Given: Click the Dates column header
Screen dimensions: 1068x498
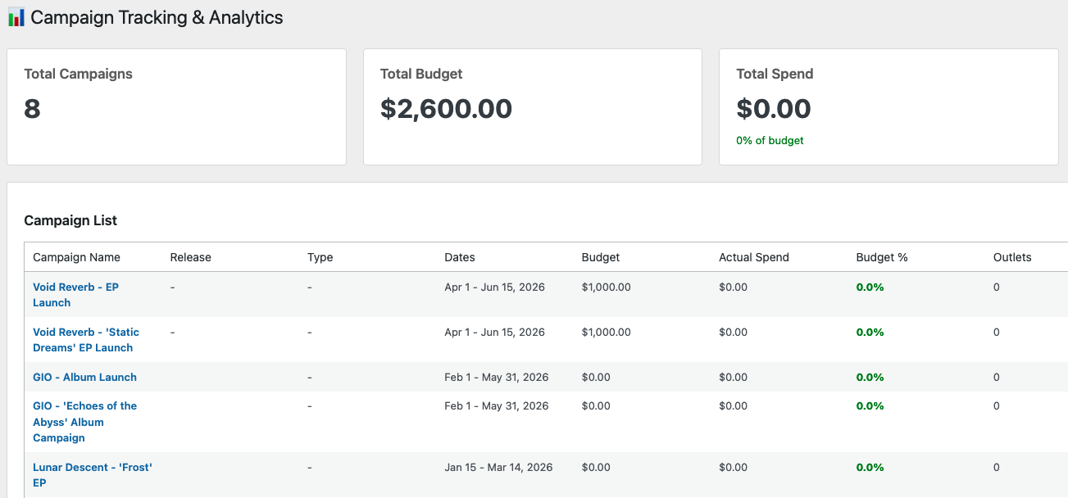Looking at the screenshot, I should tap(459, 257).
